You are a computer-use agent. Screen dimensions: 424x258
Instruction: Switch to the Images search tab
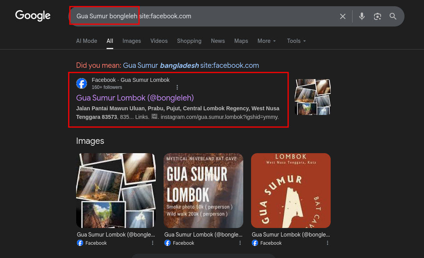[132, 41]
